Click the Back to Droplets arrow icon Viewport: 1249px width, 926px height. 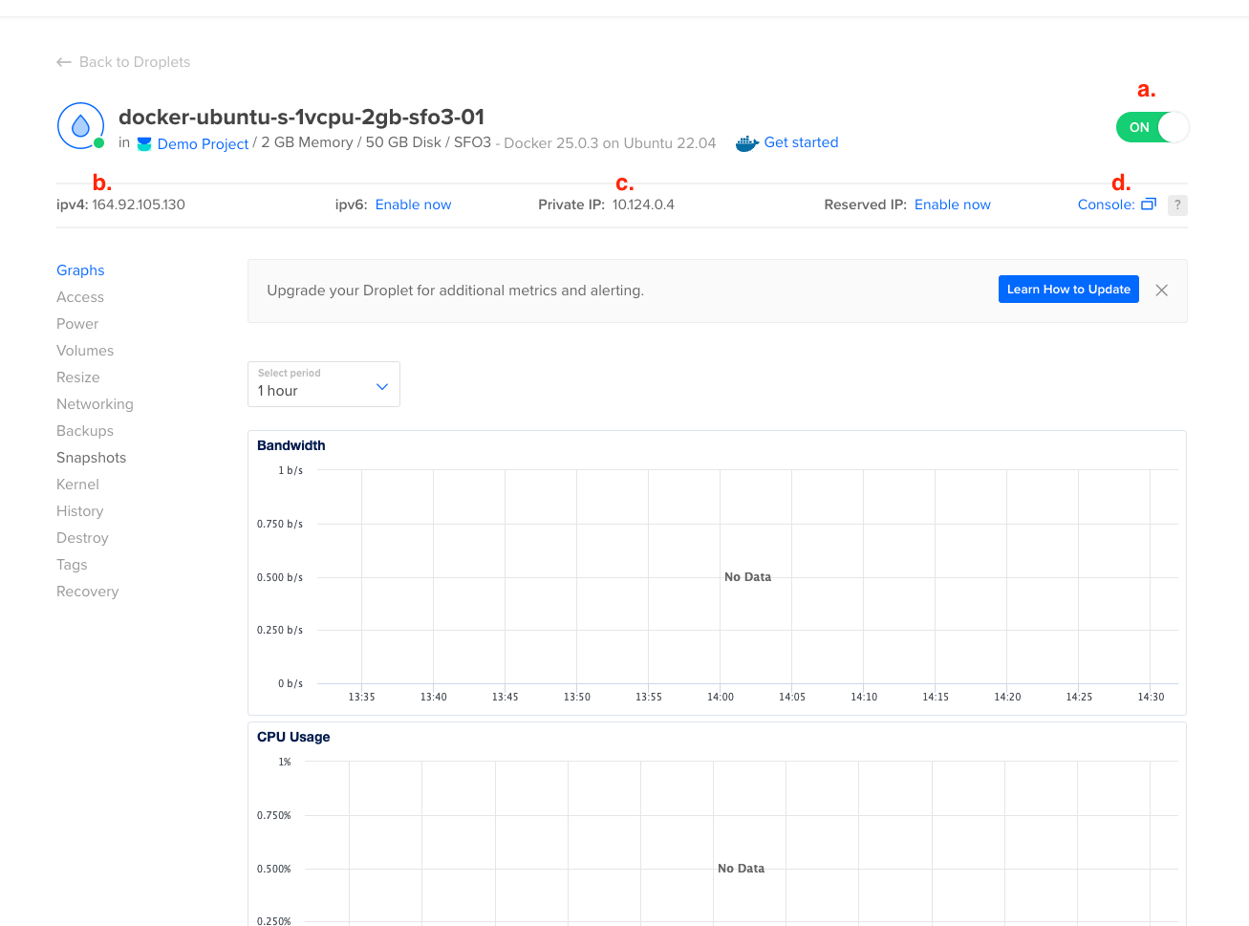pos(63,61)
